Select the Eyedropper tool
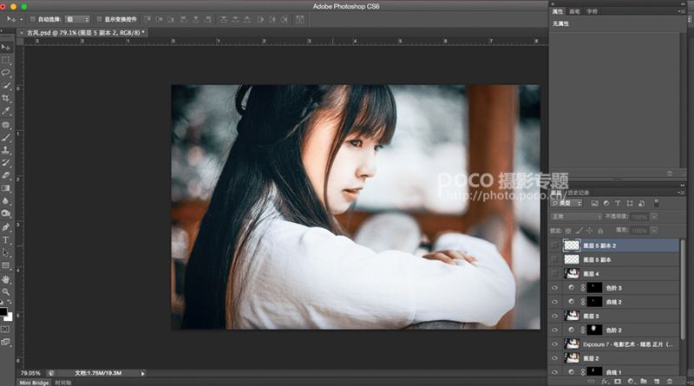 [x=6, y=111]
